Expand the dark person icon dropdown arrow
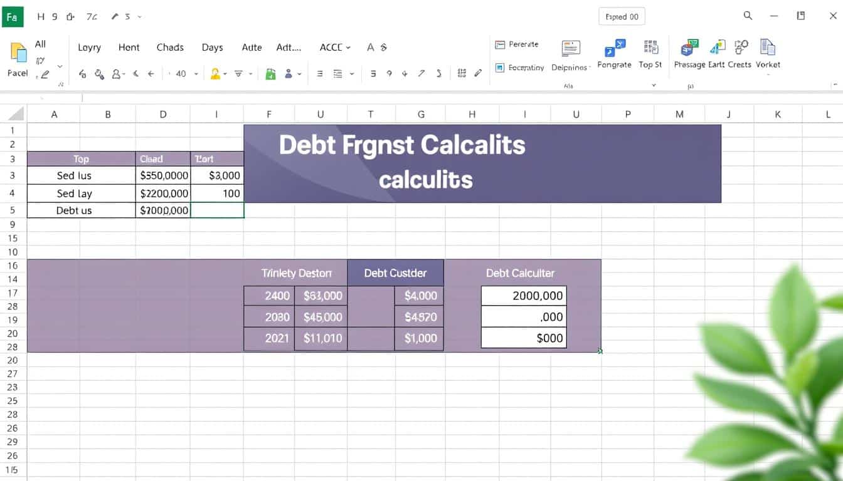 (x=299, y=74)
